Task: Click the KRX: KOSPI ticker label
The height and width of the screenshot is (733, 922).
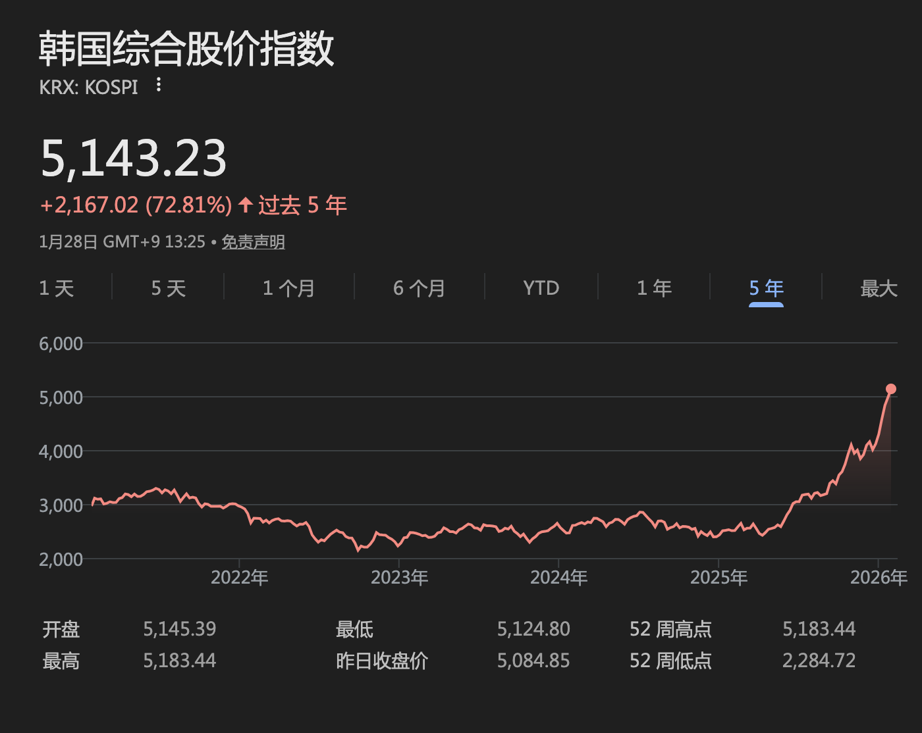Action: [x=89, y=87]
